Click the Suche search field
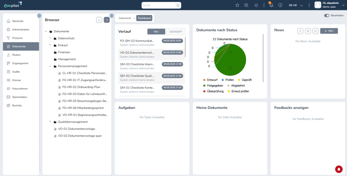347x176 pixels. pos(159,5)
